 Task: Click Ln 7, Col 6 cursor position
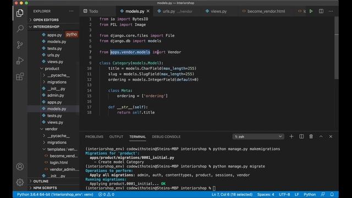click(232, 194)
